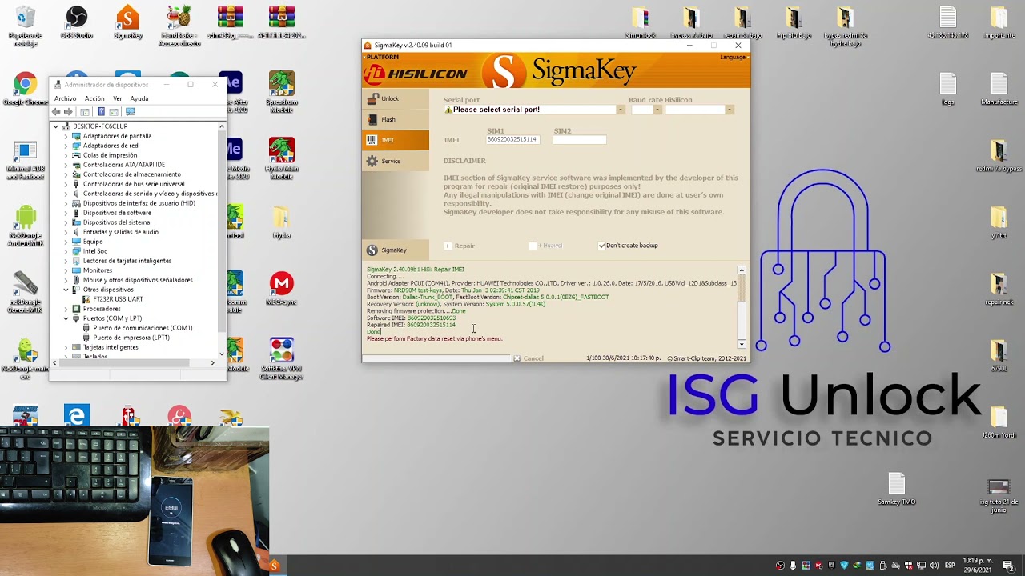Toggle the Huawei checkbox
This screenshot has height=576, width=1025.
coord(533,246)
